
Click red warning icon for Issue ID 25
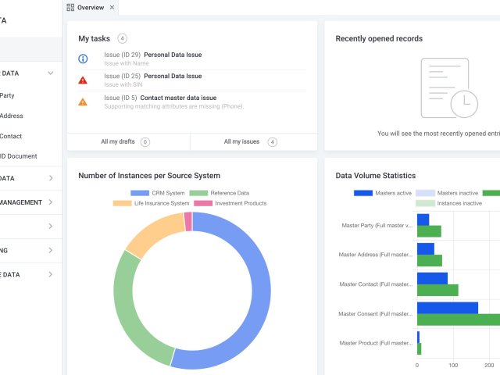(x=83, y=80)
